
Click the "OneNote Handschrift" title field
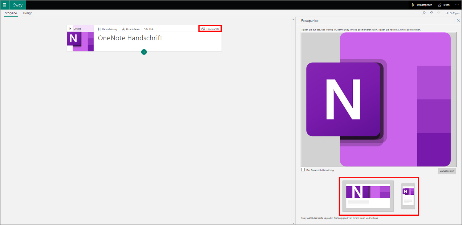point(130,38)
